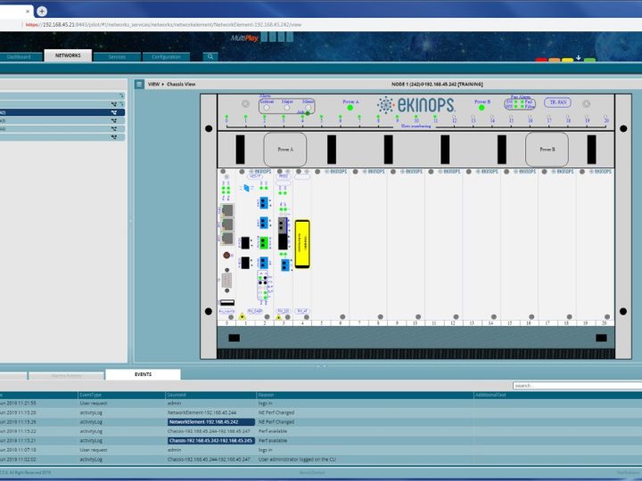Open the hamburger menu beside VIEW
Screen dimensions: 642x481
coord(139,85)
